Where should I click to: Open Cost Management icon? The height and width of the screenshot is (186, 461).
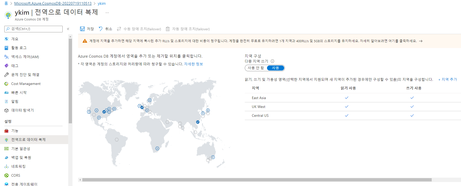(x=7, y=84)
